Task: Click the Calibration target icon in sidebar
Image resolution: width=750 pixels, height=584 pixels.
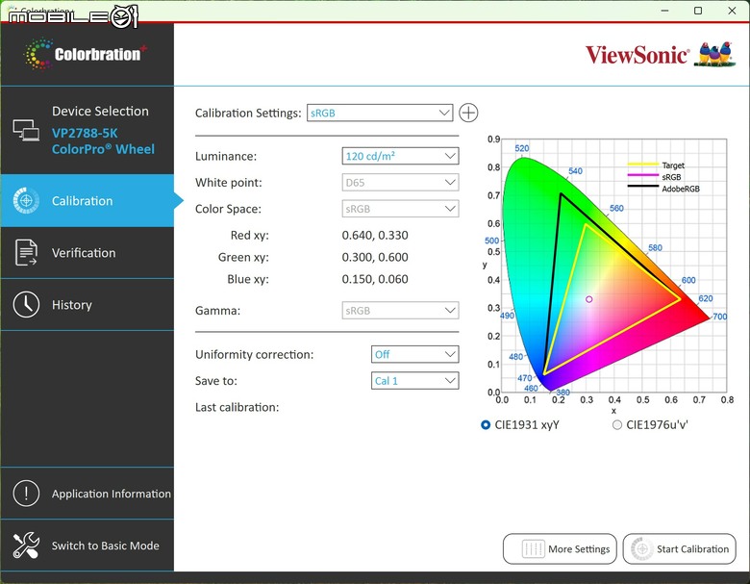Action: [x=26, y=200]
